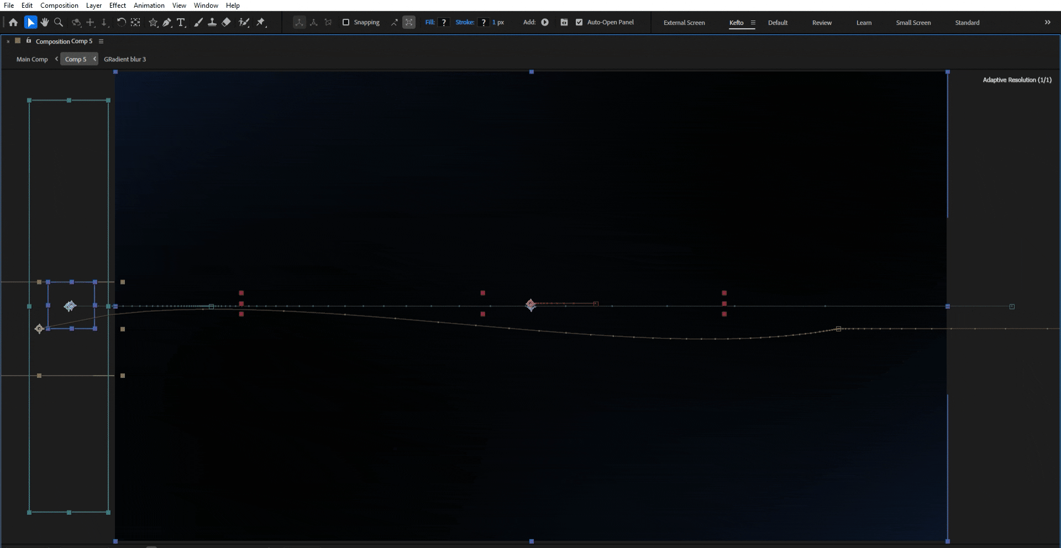Select the Pen tool
This screenshot has height=548, width=1061.
(167, 23)
